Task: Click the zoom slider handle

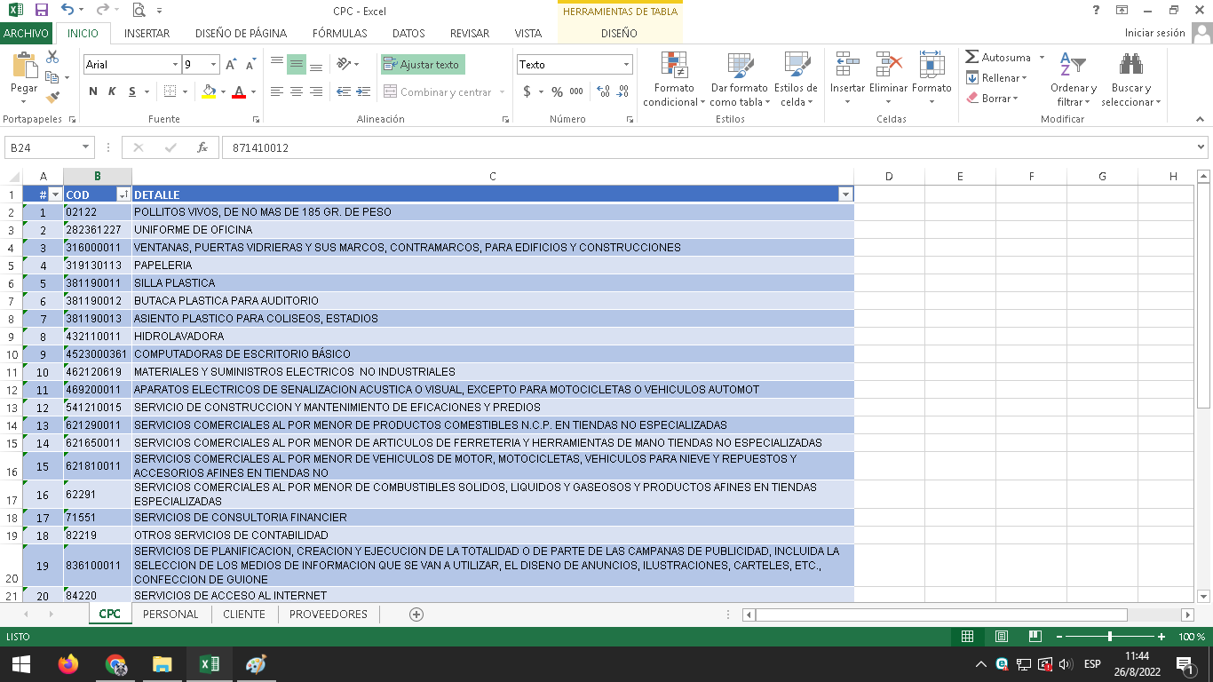Action: [1110, 637]
